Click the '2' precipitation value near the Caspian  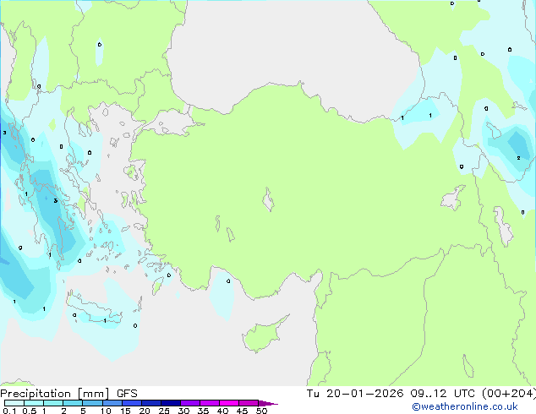click(518, 158)
